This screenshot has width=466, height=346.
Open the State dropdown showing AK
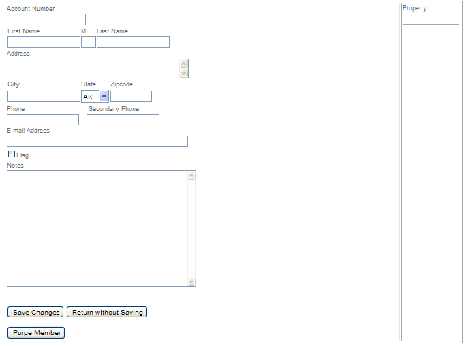[95, 97]
